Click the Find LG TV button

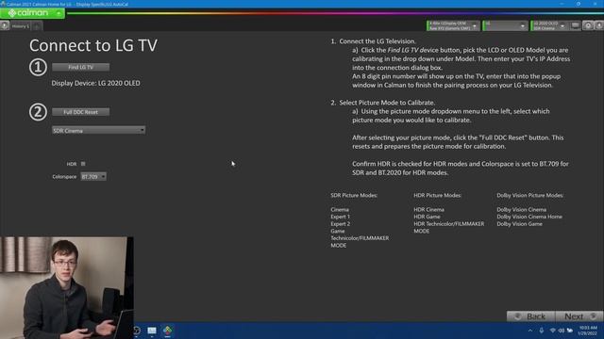pos(80,67)
